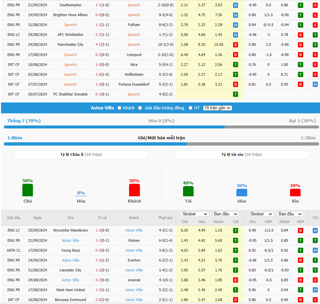Click Brighton Hove Albion team name

click(x=70, y=15)
